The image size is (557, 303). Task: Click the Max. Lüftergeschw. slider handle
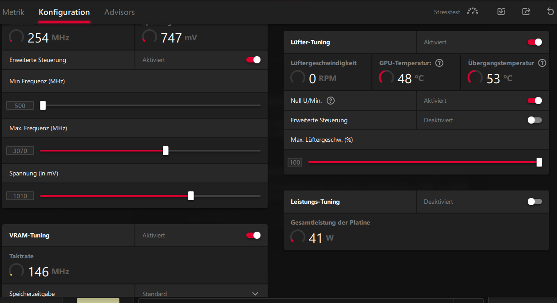539,162
